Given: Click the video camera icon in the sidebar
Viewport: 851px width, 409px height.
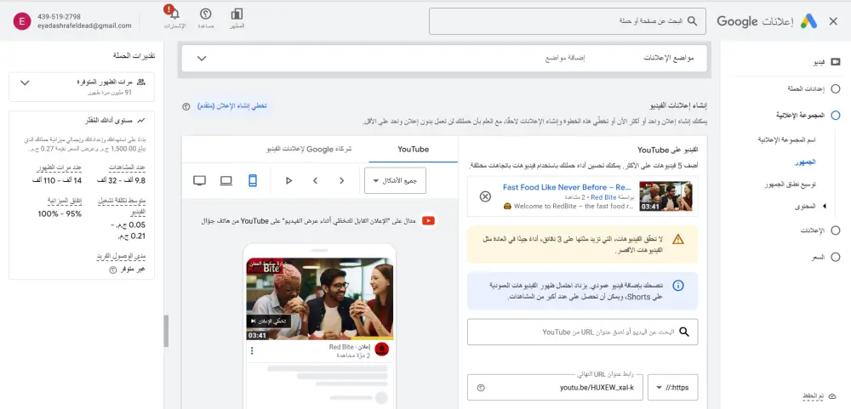Looking at the screenshot, I should (x=836, y=62).
